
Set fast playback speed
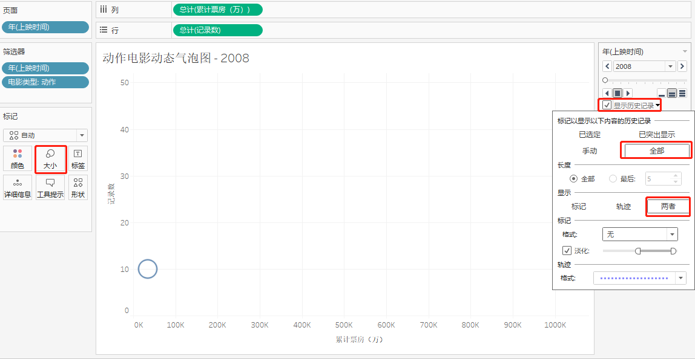click(x=683, y=94)
